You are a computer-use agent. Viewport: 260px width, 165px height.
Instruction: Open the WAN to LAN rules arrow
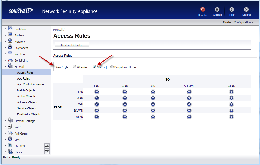click(97, 98)
